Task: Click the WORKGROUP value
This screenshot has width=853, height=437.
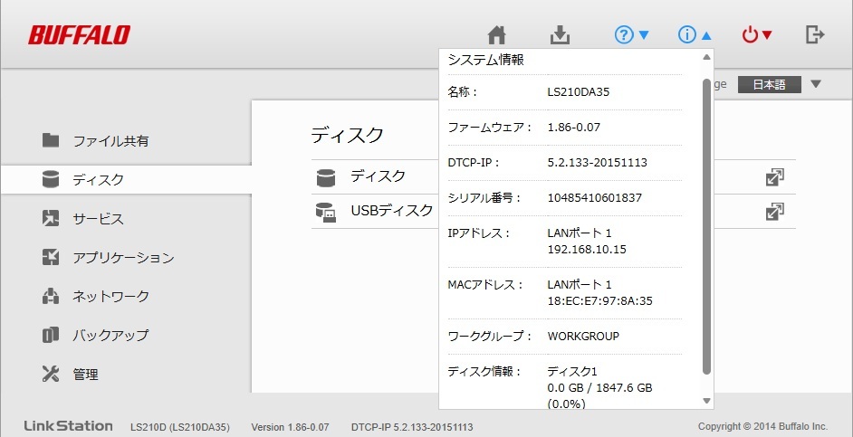Action: [583, 337]
